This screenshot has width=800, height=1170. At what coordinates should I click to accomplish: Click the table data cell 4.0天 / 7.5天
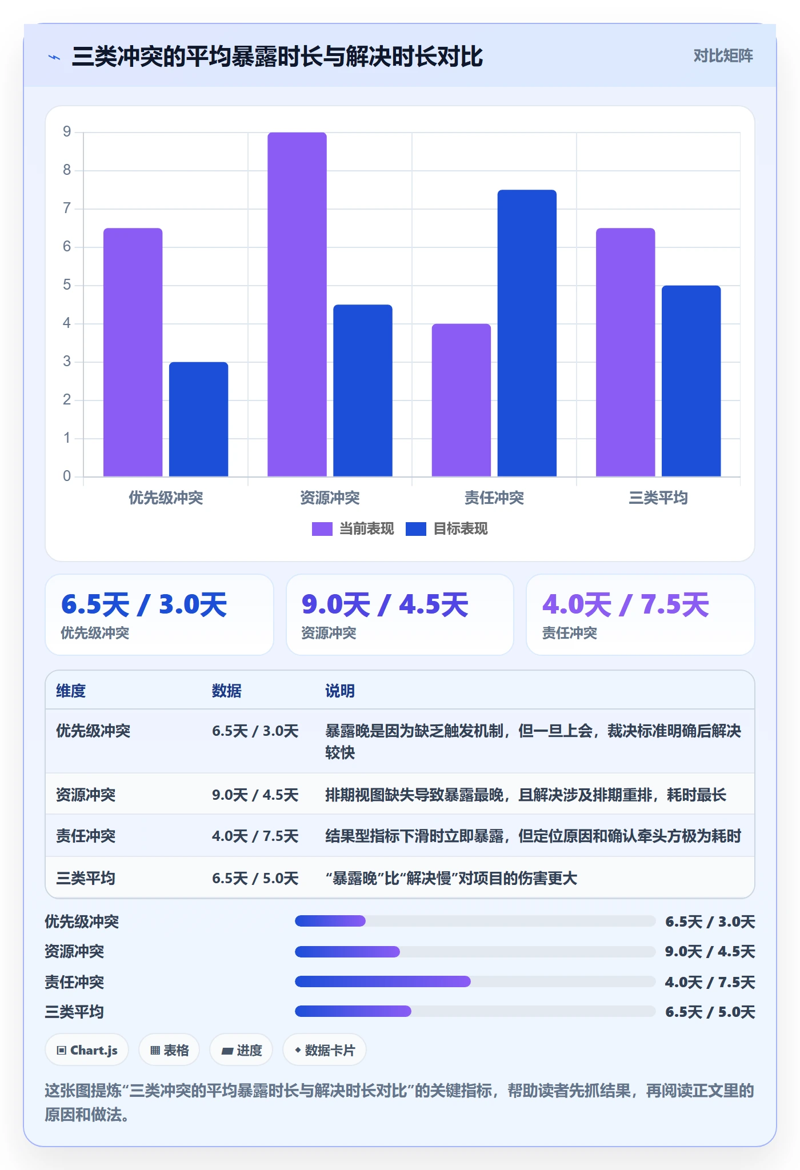[x=255, y=836]
